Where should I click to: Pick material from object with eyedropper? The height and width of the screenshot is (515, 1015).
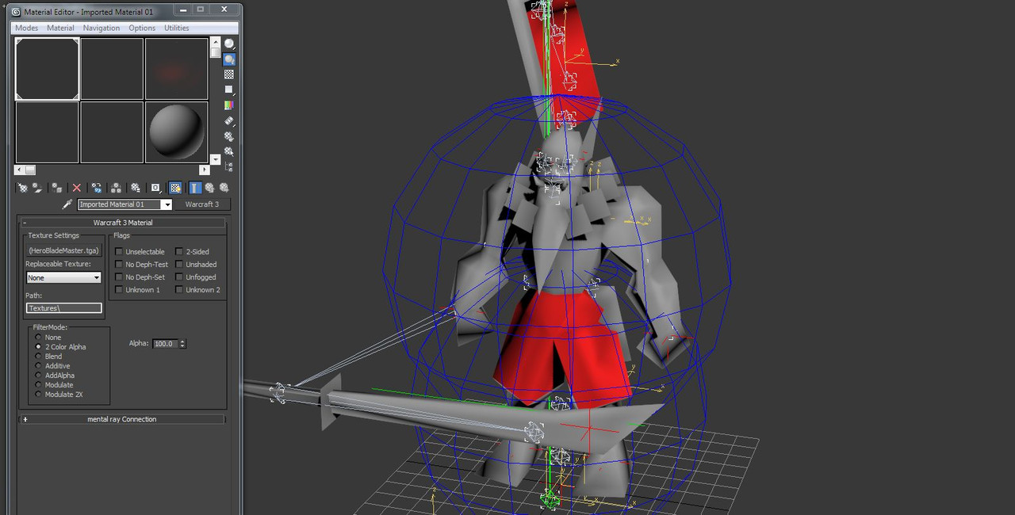pyautogui.click(x=67, y=204)
